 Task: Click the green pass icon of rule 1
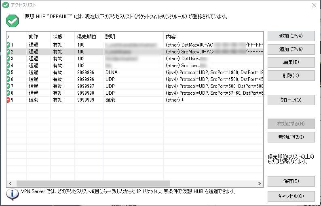pos(8,45)
